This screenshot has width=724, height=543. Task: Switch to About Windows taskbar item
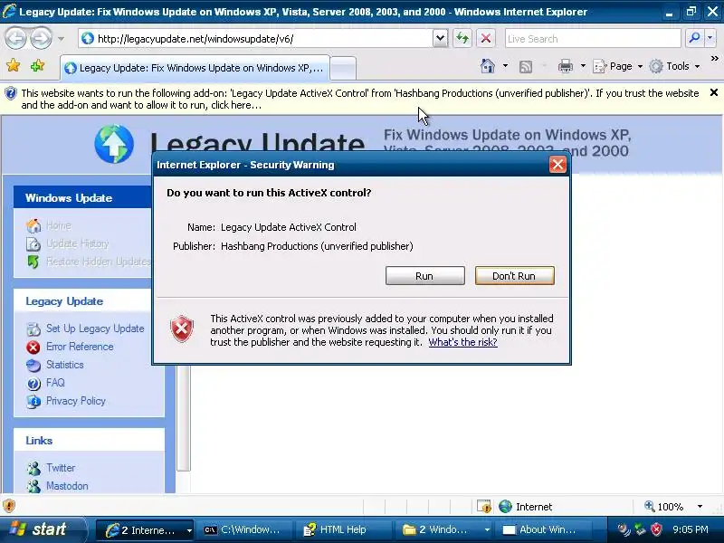click(x=543, y=530)
